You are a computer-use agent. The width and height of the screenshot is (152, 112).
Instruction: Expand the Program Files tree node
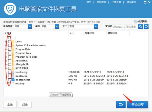(x=5, y=53)
